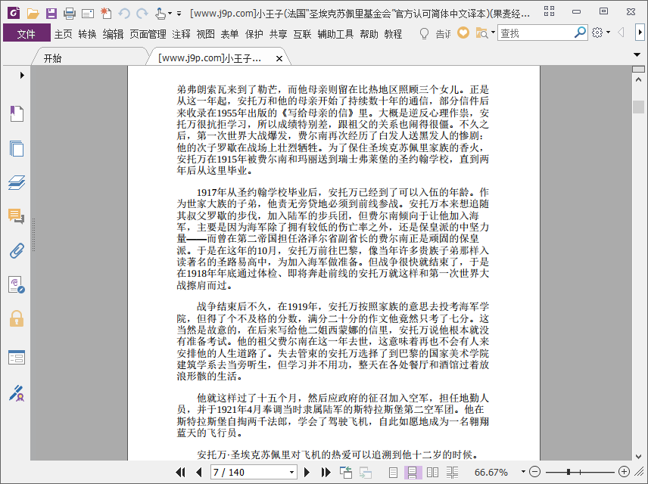Open the 视图 ribbon tab
The height and width of the screenshot is (484, 648).
205,34
